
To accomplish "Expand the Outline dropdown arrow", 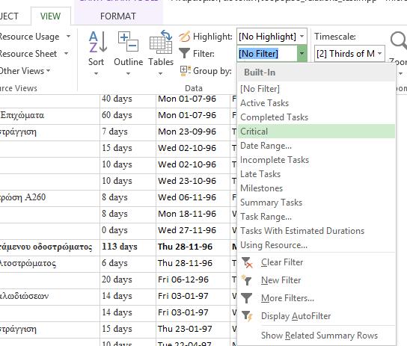I will coord(128,73).
